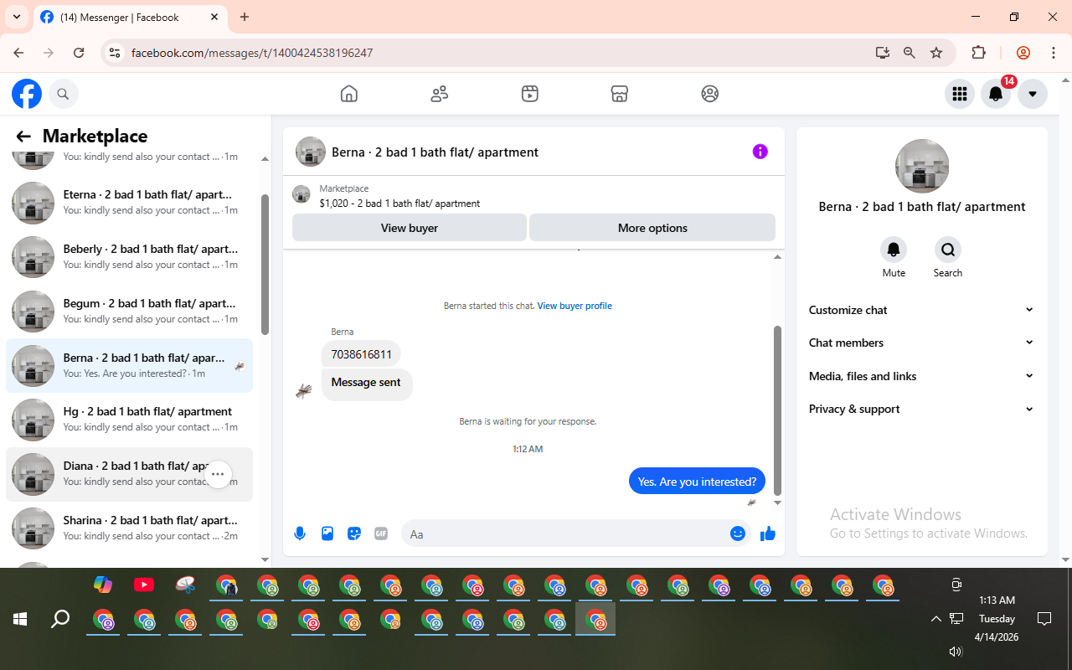
Task: Open the Sharina conversation
Action: coord(130,528)
